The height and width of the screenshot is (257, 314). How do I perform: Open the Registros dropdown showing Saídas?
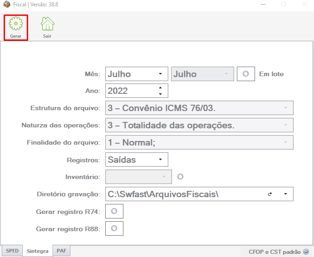137,160
